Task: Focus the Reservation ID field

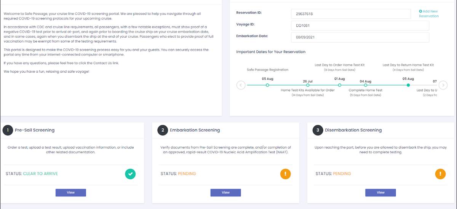Action: click(351, 14)
